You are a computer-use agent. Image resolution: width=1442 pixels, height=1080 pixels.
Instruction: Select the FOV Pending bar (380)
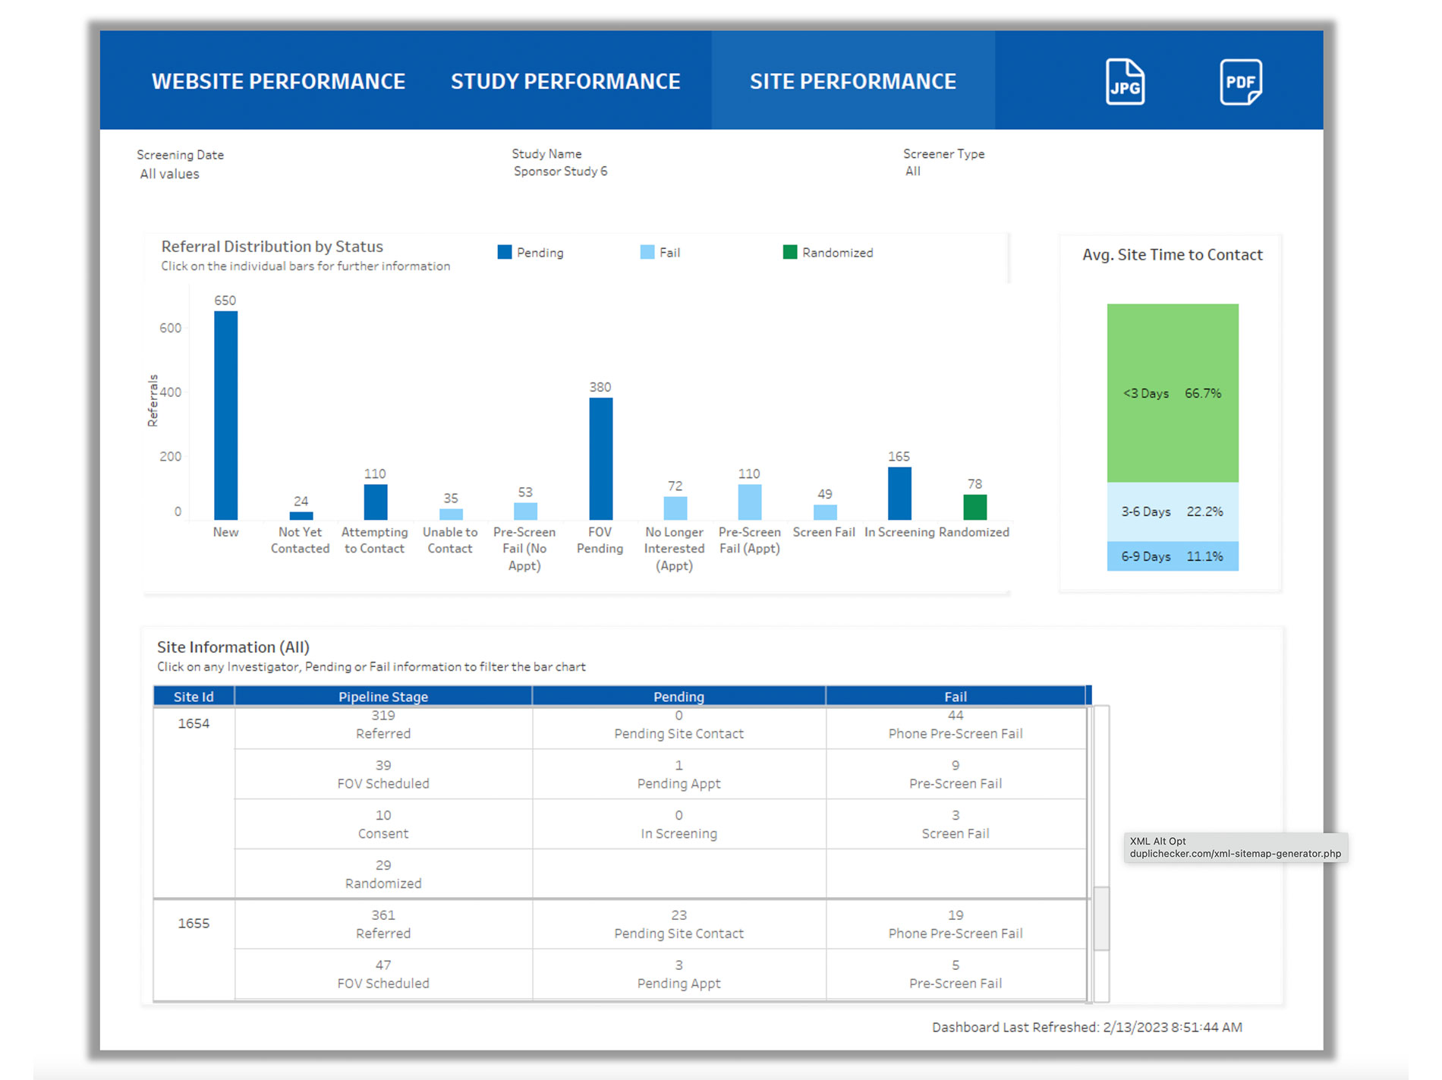tap(600, 458)
